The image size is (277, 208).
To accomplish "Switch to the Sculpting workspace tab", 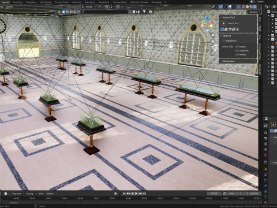I will click(31, 2).
